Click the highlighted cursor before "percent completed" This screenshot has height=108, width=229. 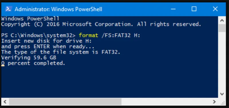3,63
